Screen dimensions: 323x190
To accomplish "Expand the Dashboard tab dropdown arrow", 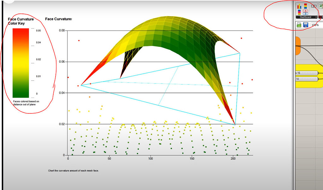I will (x=316, y=17).
